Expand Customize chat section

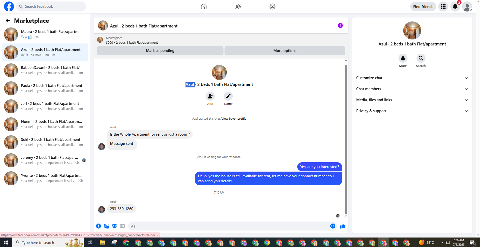coord(412,78)
